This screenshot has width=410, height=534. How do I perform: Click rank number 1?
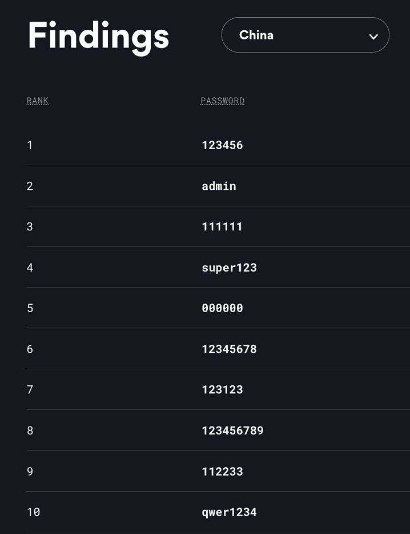pos(30,145)
